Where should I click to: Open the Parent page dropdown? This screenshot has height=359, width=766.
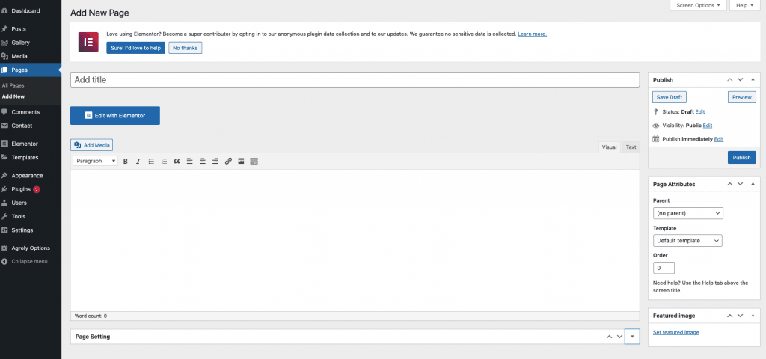click(687, 213)
